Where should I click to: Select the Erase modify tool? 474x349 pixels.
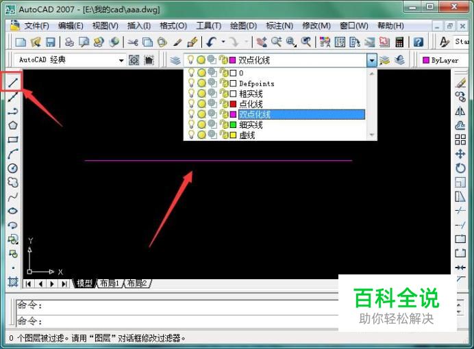click(x=460, y=82)
